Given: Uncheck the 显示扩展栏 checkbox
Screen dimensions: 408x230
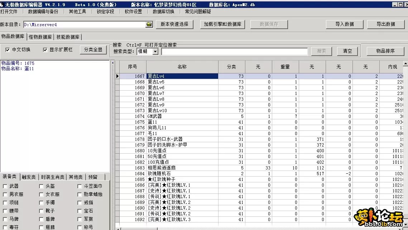Looking at the screenshot, I should point(45,50).
